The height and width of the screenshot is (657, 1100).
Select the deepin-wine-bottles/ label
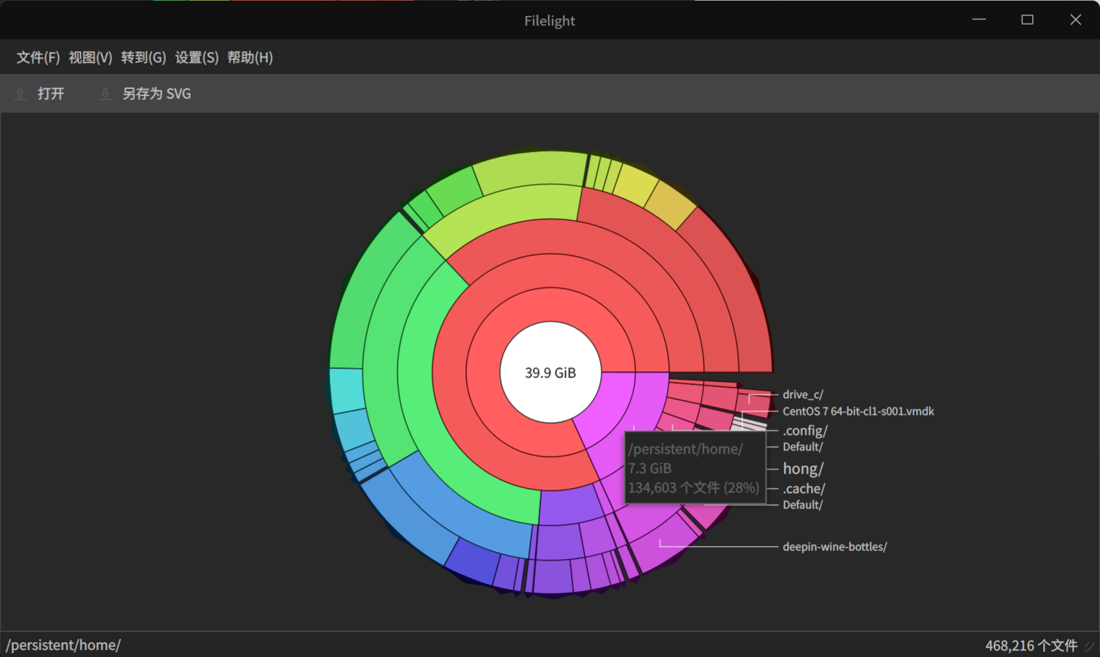point(835,547)
